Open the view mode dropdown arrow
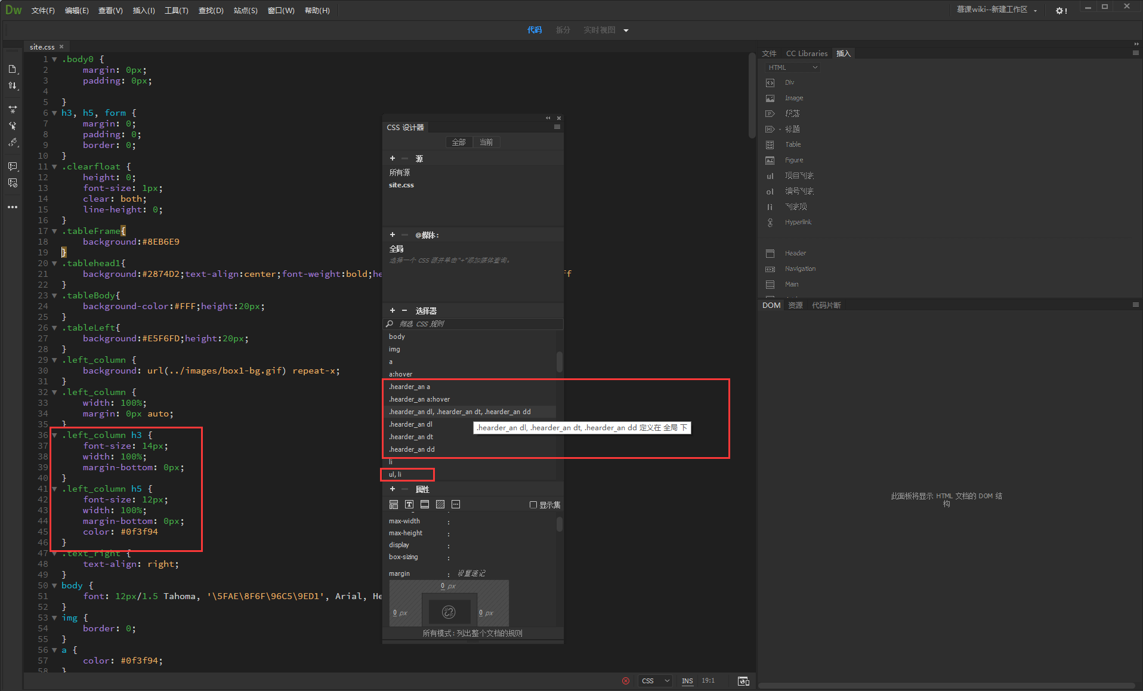The width and height of the screenshot is (1143, 691). pos(626,30)
